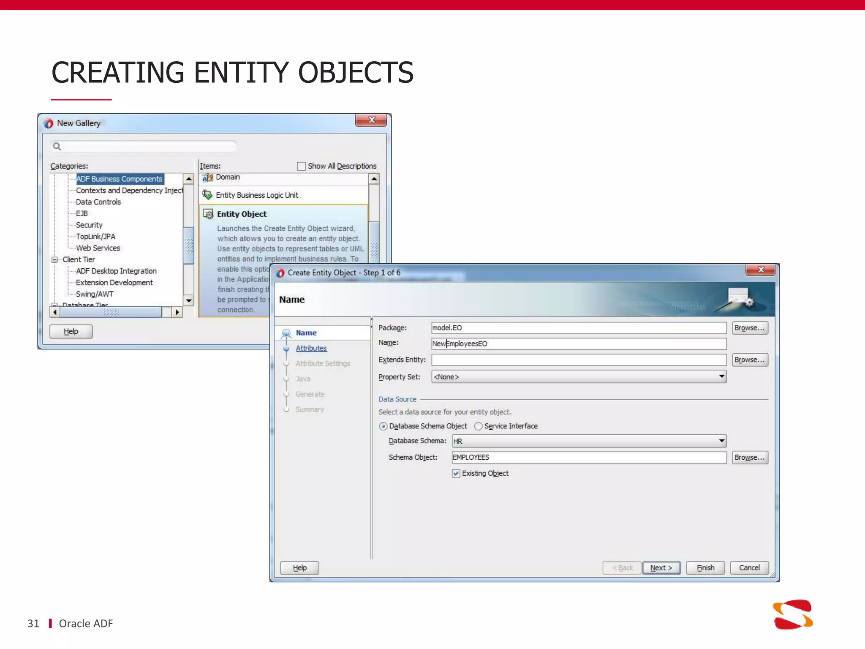
Task: Collapse the Database Tier tree node
Action: click(54, 305)
